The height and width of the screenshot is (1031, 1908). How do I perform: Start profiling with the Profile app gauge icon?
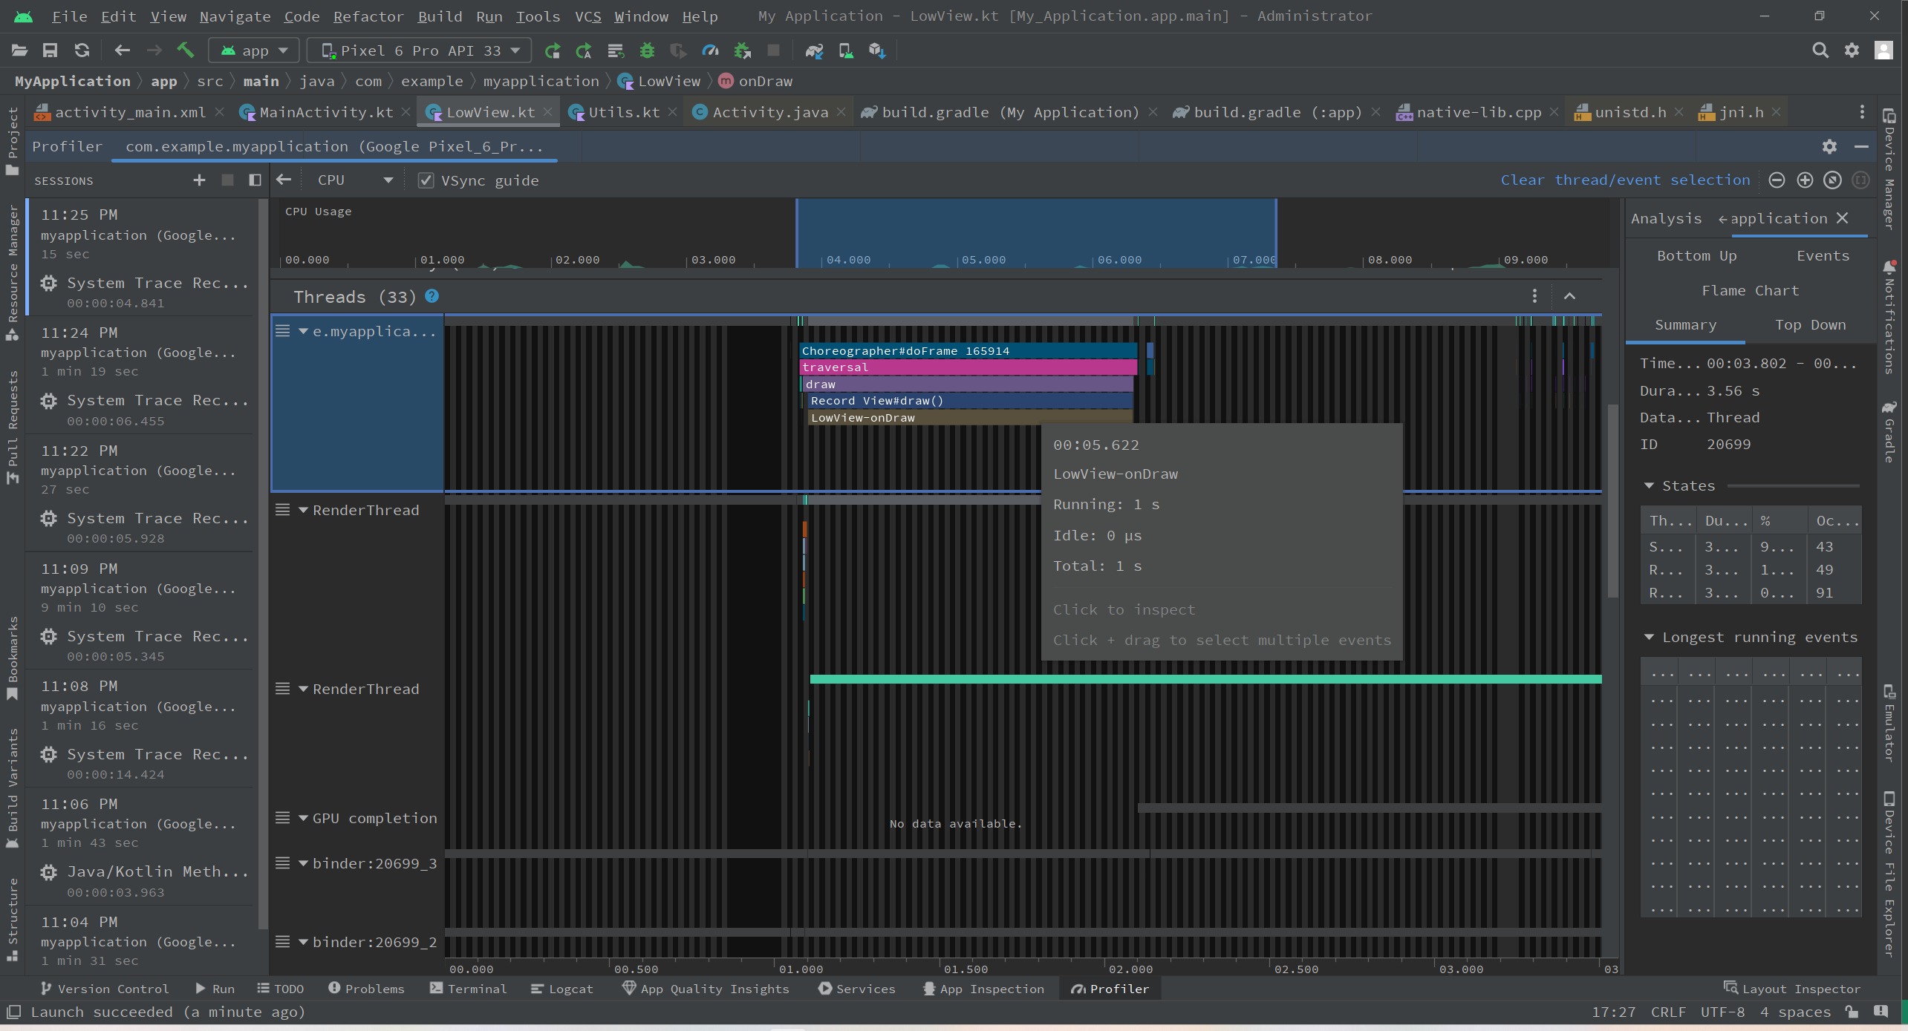pos(710,50)
